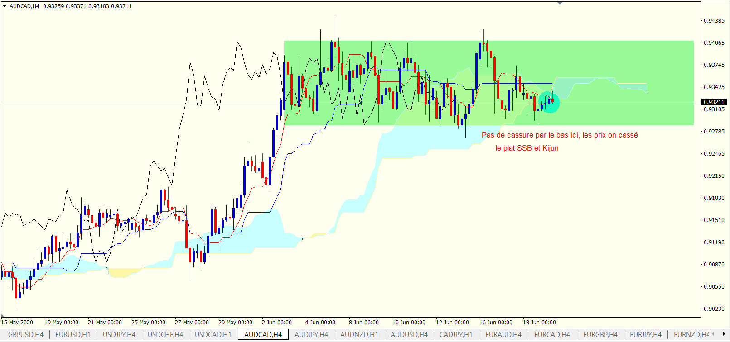Open the AUDCAD,H4 chart menu arrow
Viewport: 730px width, 342px height.
pyautogui.click(x=5, y=6)
